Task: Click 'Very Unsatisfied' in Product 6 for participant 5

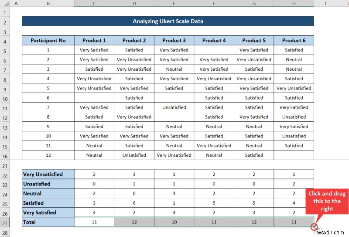Action: [x=294, y=88]
